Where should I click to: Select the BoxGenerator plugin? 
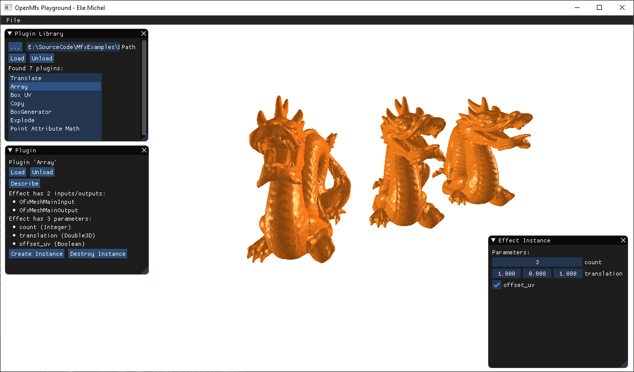point(55,112)
